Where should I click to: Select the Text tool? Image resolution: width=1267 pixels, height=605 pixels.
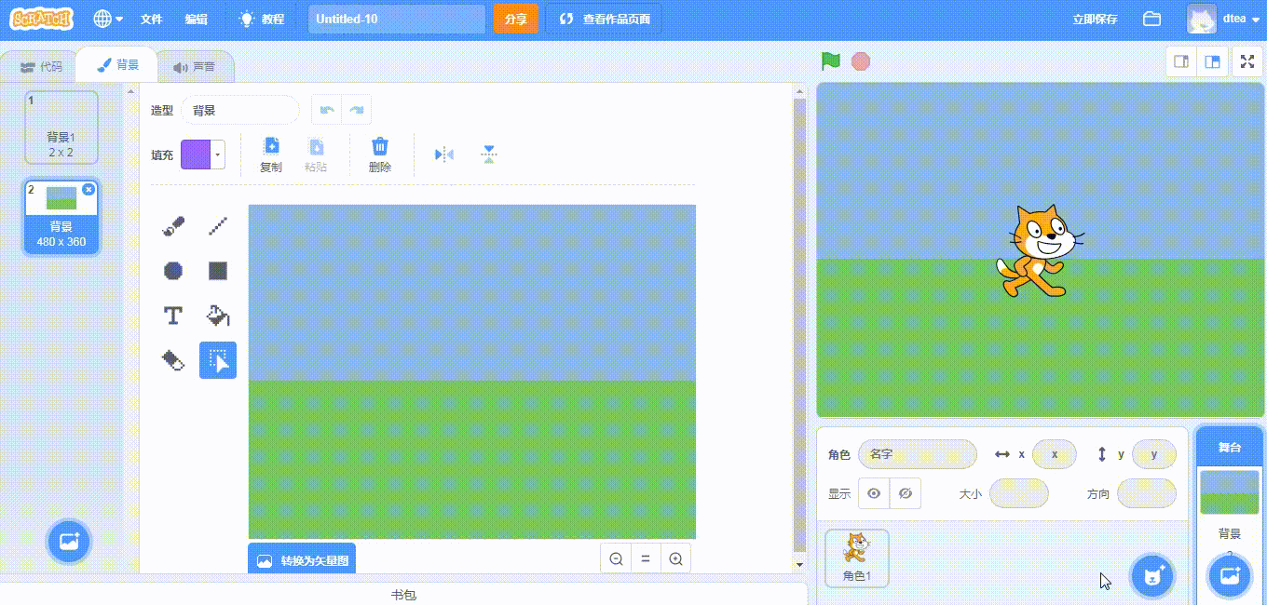coord(173,316)
